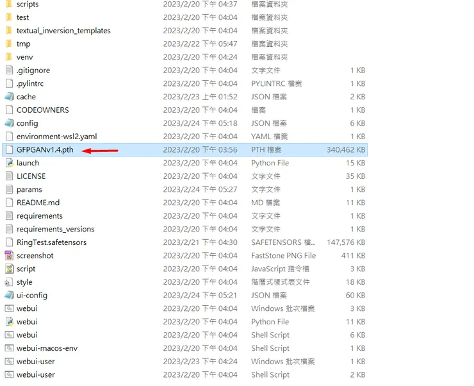
Task: Click the 147,576 KB size value
Action: (346, 242)
